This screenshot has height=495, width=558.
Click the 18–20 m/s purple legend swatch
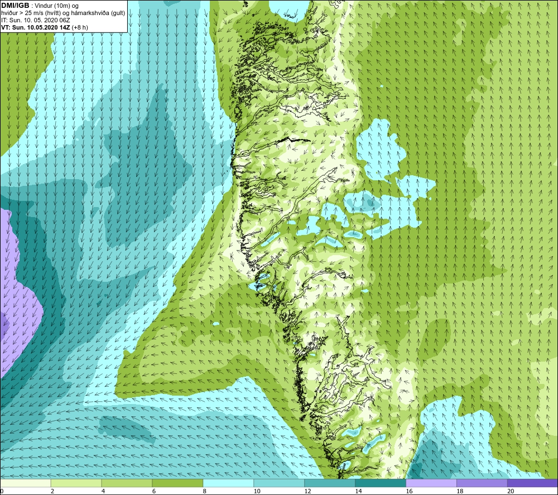[482, 483]
